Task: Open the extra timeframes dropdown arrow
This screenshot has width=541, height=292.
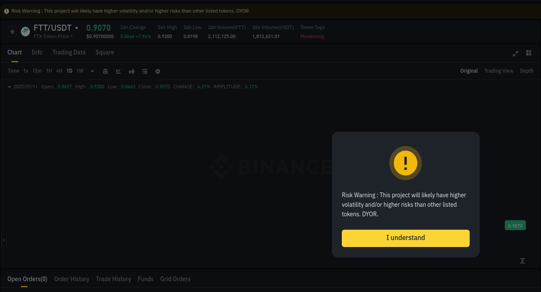Action: click(92, 71)
